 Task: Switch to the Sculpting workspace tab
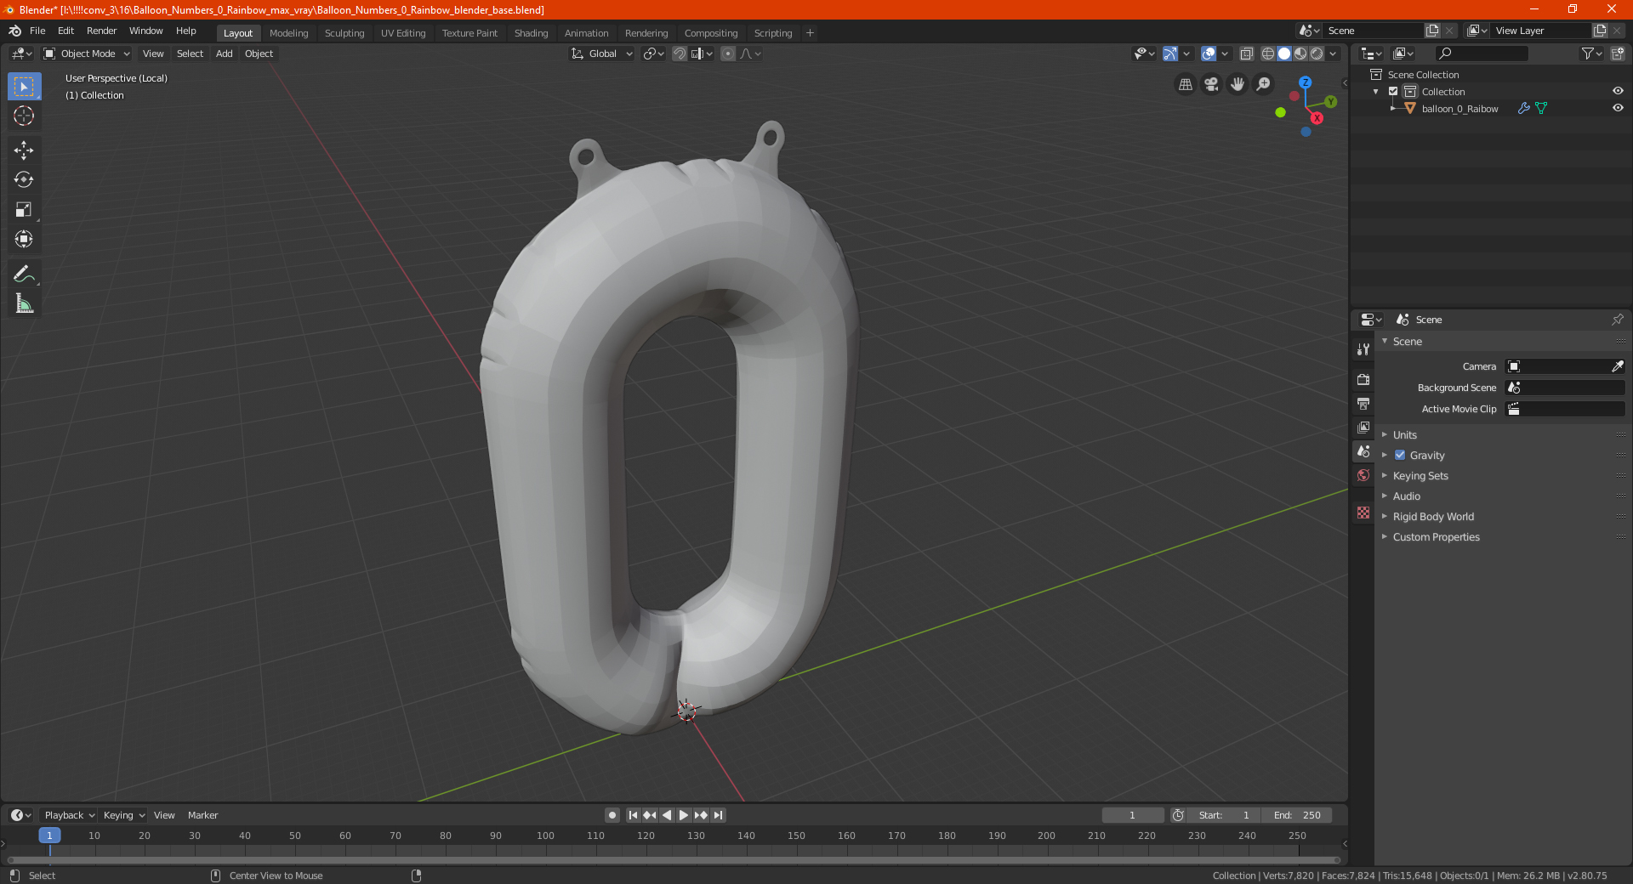(x=344, y=33)
